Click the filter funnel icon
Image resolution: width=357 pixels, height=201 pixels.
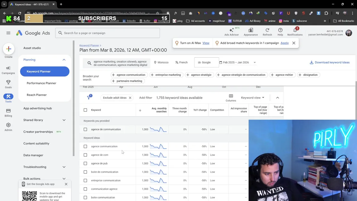[89, 97]
